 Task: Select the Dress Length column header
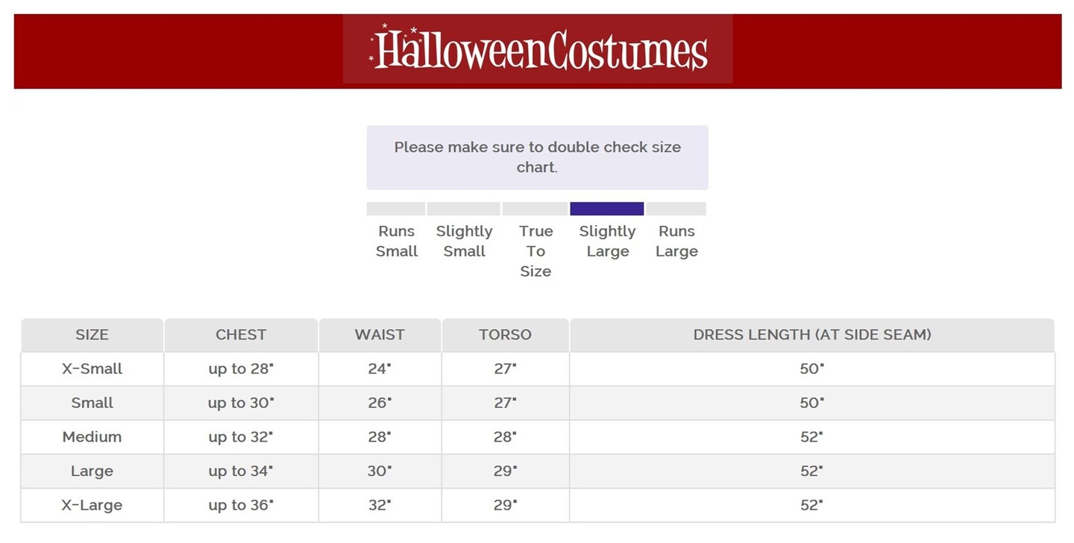[x=811, y=335]
